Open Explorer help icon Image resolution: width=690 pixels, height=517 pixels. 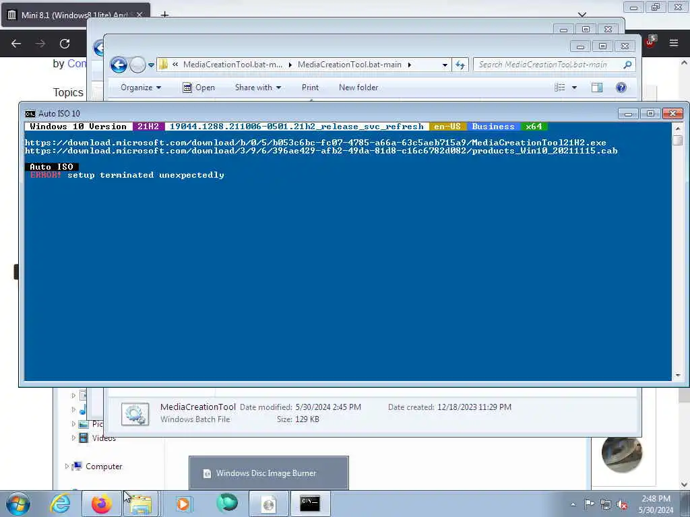[621, 88]
